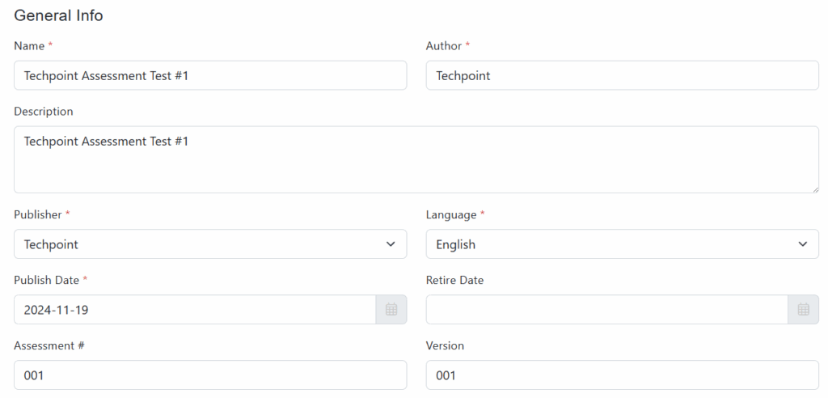Click the Version field containing 001
Screen dimensions: 828x398
622,375
